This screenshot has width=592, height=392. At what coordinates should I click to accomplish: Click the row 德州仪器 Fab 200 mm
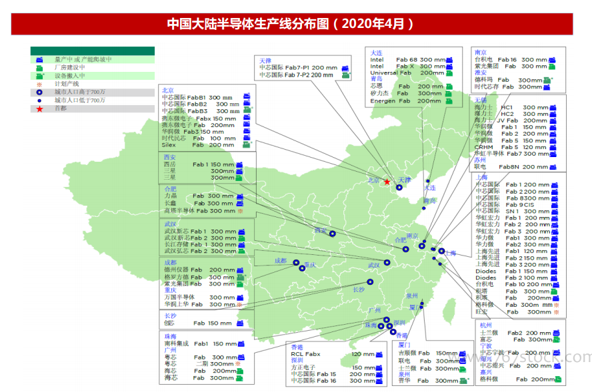204,270
